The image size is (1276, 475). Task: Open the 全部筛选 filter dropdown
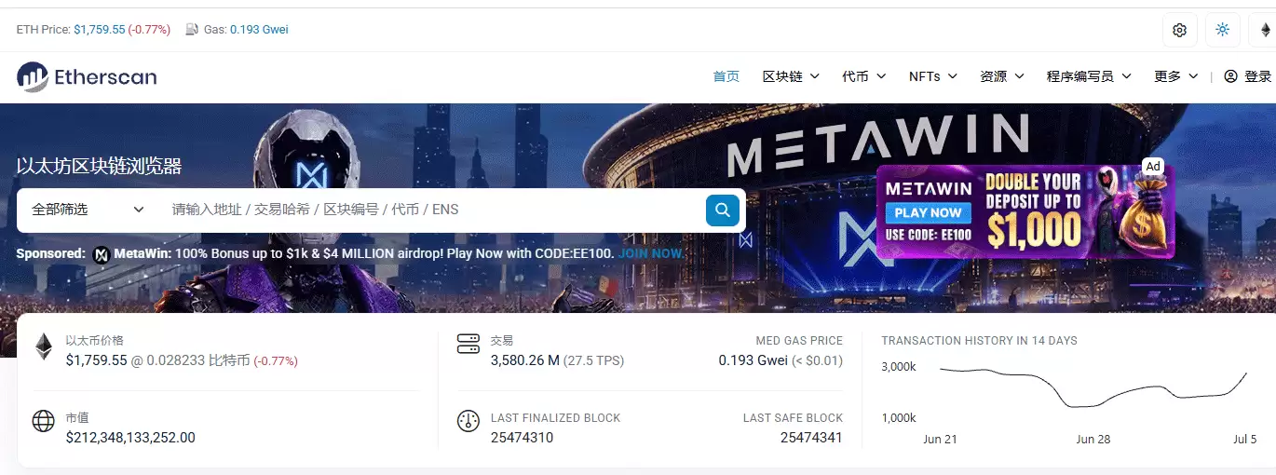[88, 210]
